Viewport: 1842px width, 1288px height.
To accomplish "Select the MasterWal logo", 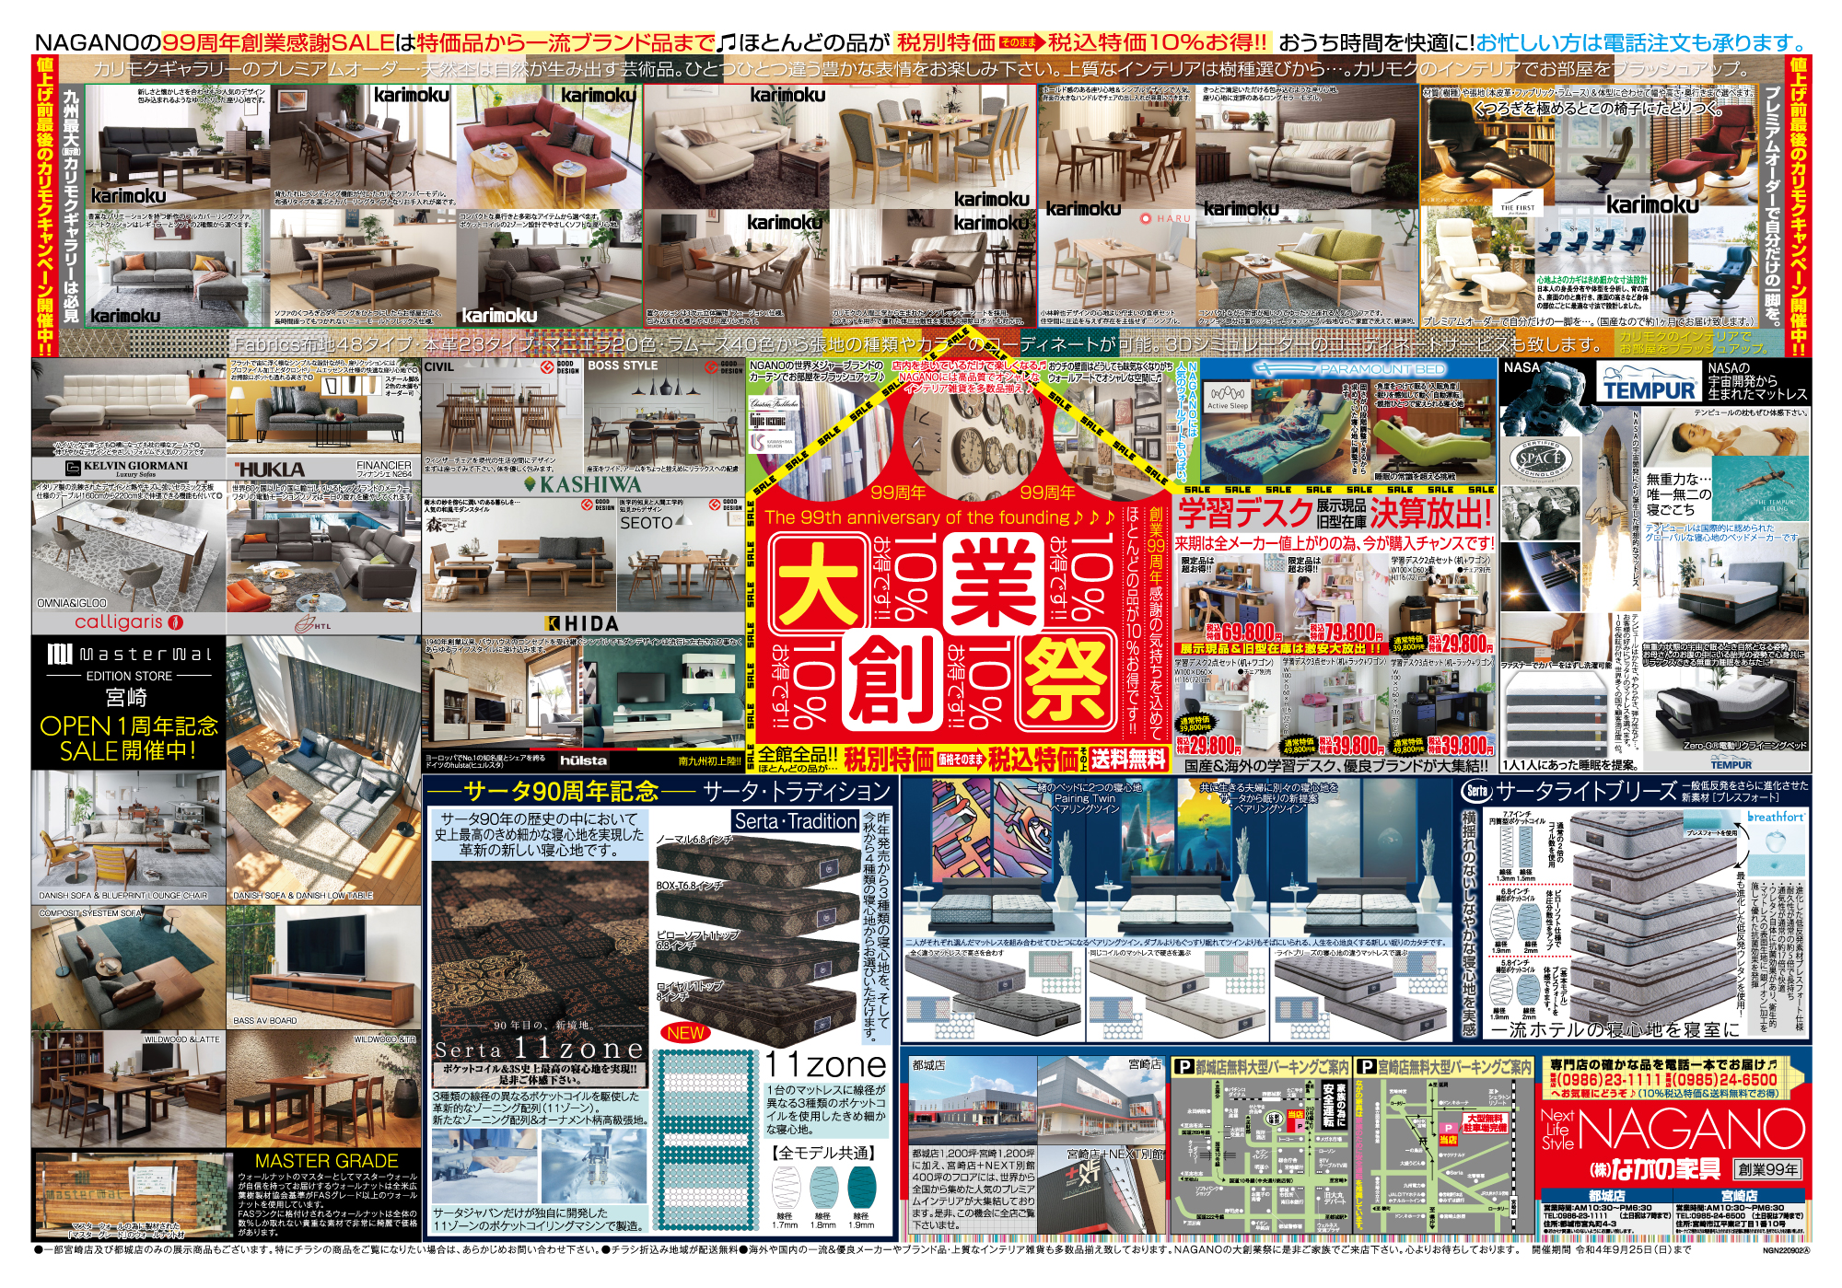I will pyautogui.click(x=129, y=655).
